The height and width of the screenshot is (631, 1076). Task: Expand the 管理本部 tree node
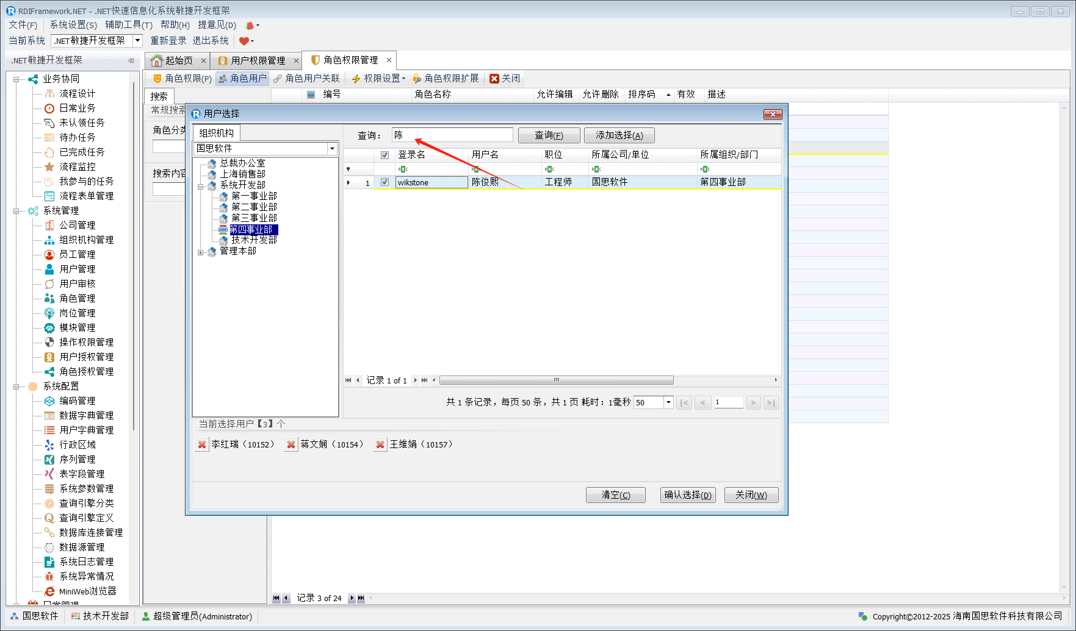point(200,252)
